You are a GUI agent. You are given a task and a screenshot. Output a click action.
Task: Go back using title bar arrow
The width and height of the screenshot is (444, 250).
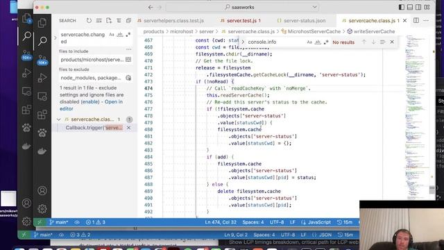pyautogui.click(x=151, y=8)
